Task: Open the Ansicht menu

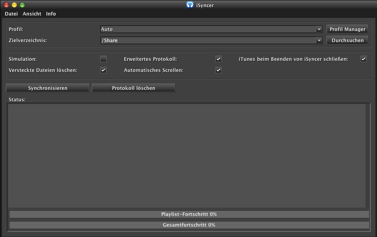Action: click(x=32, y=14)
